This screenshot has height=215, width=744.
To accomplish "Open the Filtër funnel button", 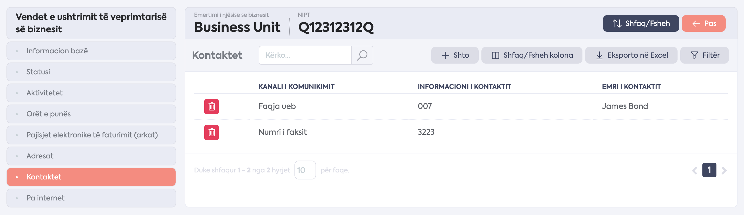I will pos(705,55).
